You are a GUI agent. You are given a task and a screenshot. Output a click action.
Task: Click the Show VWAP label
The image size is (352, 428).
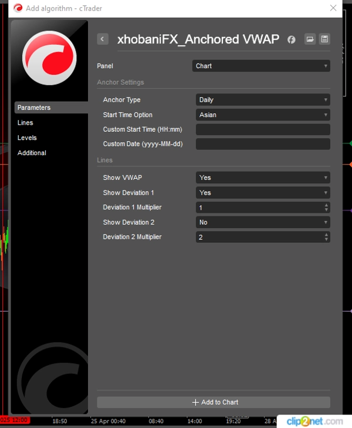123,178
